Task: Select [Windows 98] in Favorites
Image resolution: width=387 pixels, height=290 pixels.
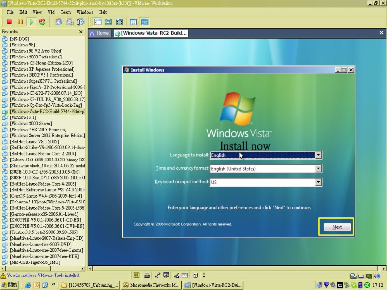Action: tap(22, 45)
